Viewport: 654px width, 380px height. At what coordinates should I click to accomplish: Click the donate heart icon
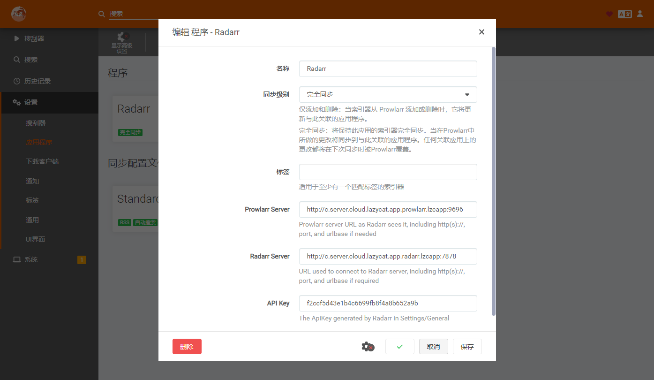pyautogui.click(x=609, y=14)
